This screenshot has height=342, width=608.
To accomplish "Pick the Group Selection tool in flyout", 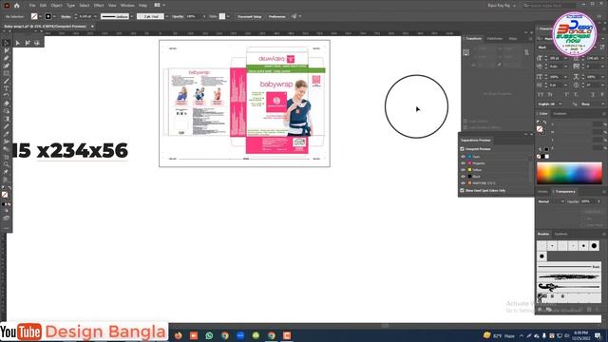I will point(28,43).
